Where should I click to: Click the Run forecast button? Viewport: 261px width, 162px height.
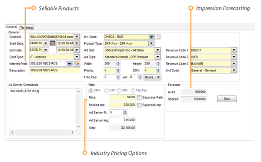pyautogui.click(x=227, y=99)
